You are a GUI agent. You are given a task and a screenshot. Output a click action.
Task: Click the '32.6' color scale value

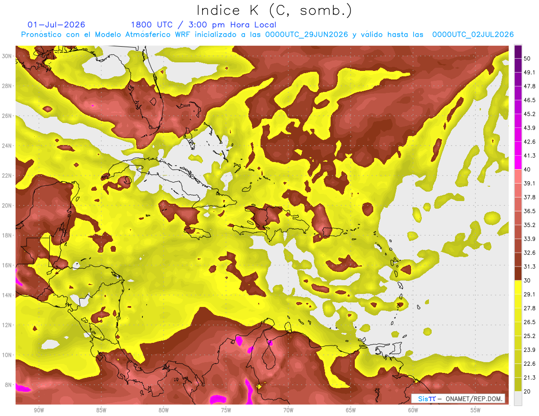[x=529, y=253]
